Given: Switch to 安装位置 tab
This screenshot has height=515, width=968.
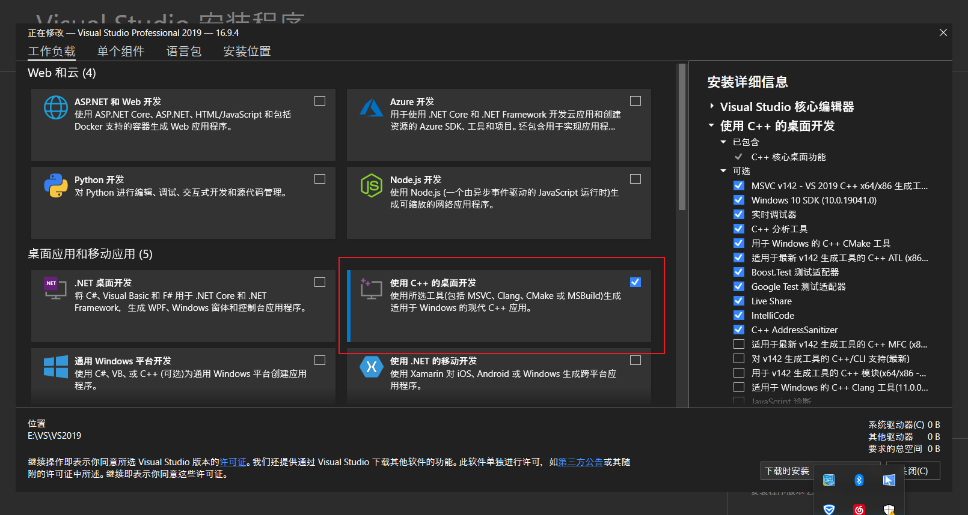Looking at the screenshot, I should point(247,51).
